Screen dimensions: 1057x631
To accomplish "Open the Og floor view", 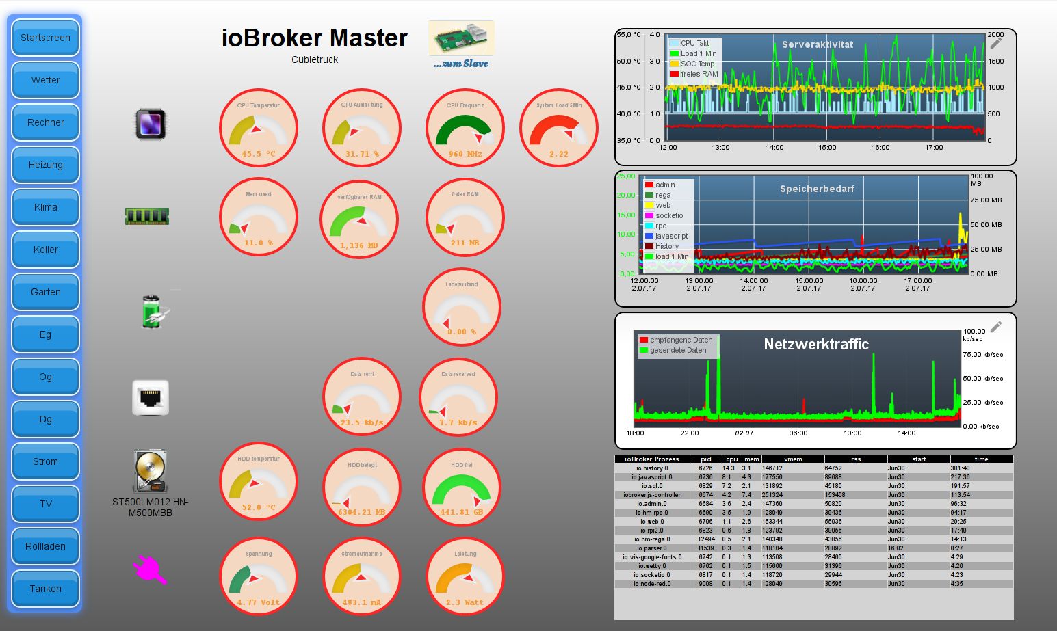I will (45, 377).
